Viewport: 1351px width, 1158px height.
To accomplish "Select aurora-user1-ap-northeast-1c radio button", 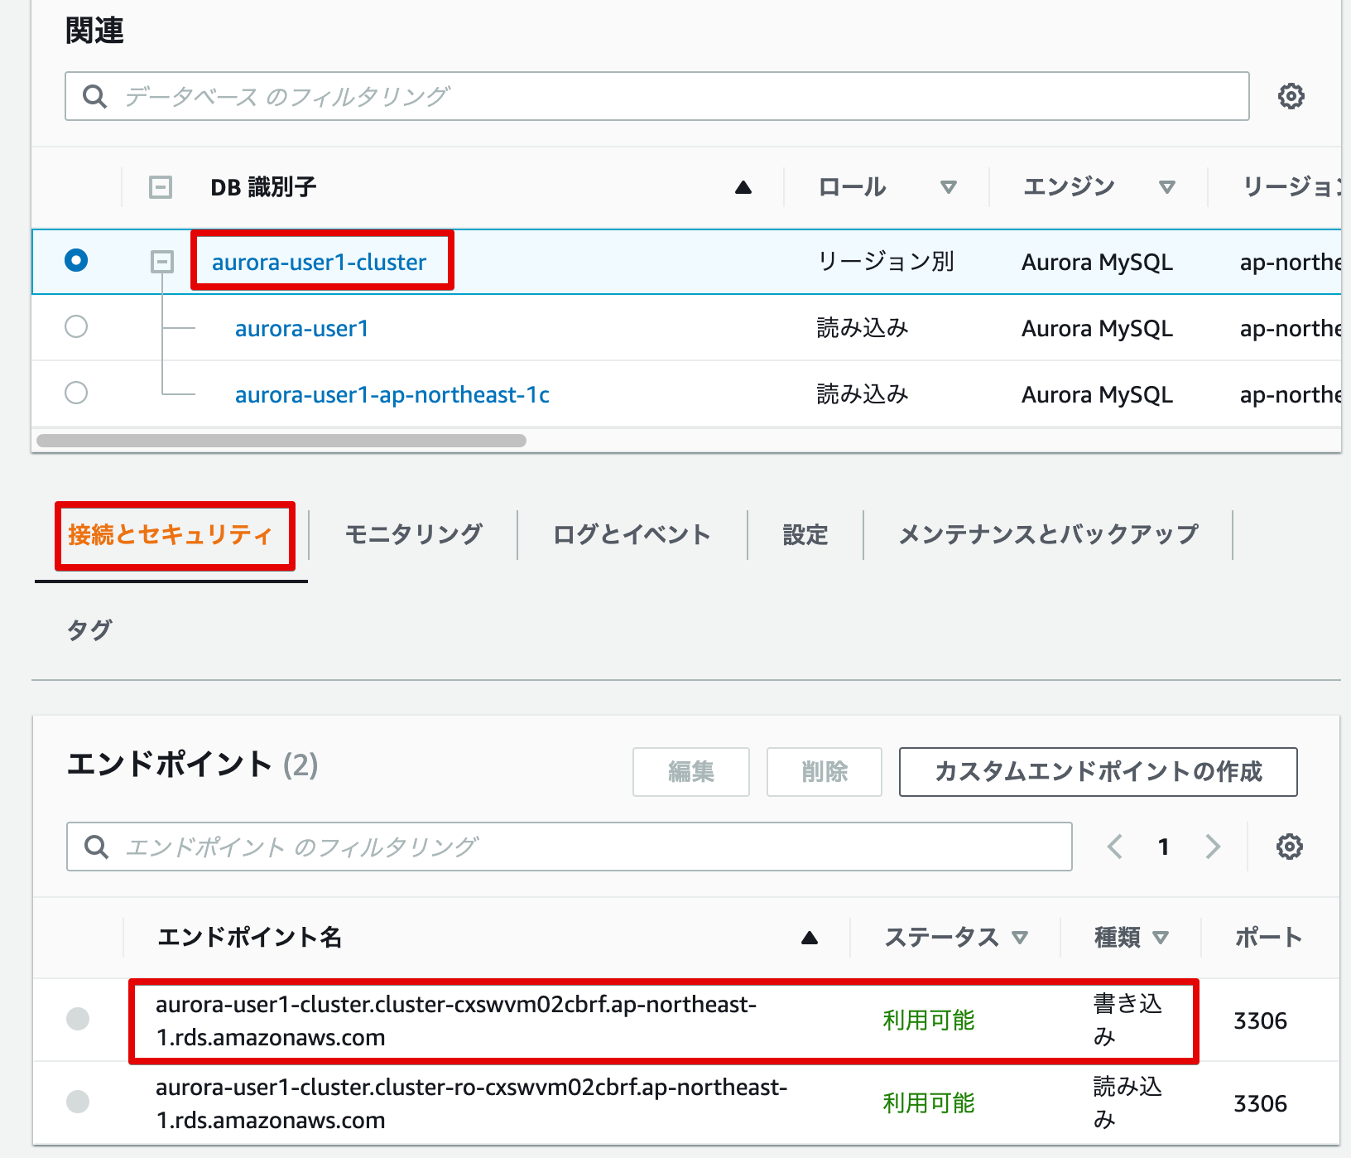I will click(76, 392).
